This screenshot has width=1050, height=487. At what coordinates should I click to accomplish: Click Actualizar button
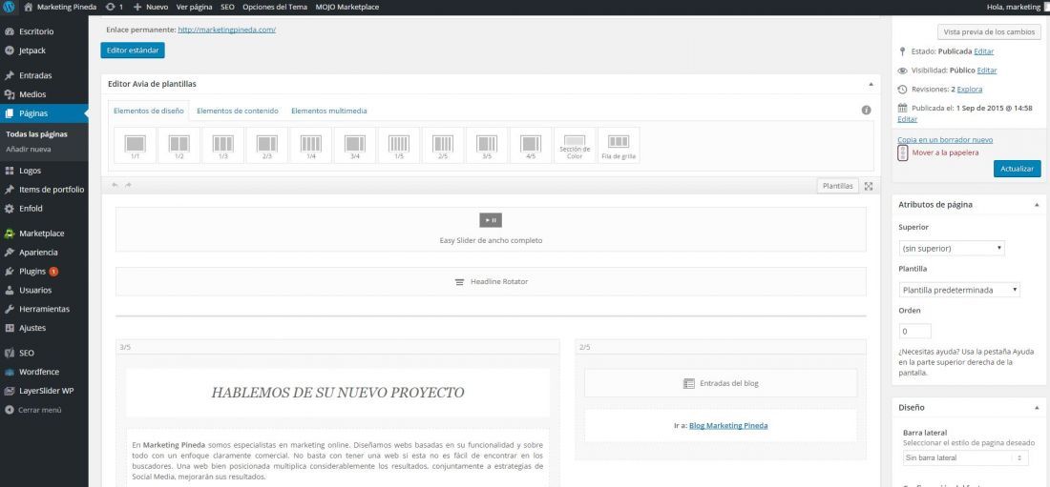coord(1018,169)
